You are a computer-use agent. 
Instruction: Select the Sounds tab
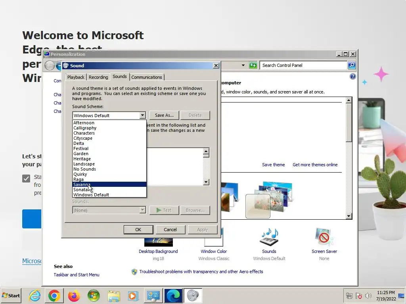pyautogui.click(x=120, y=76)
